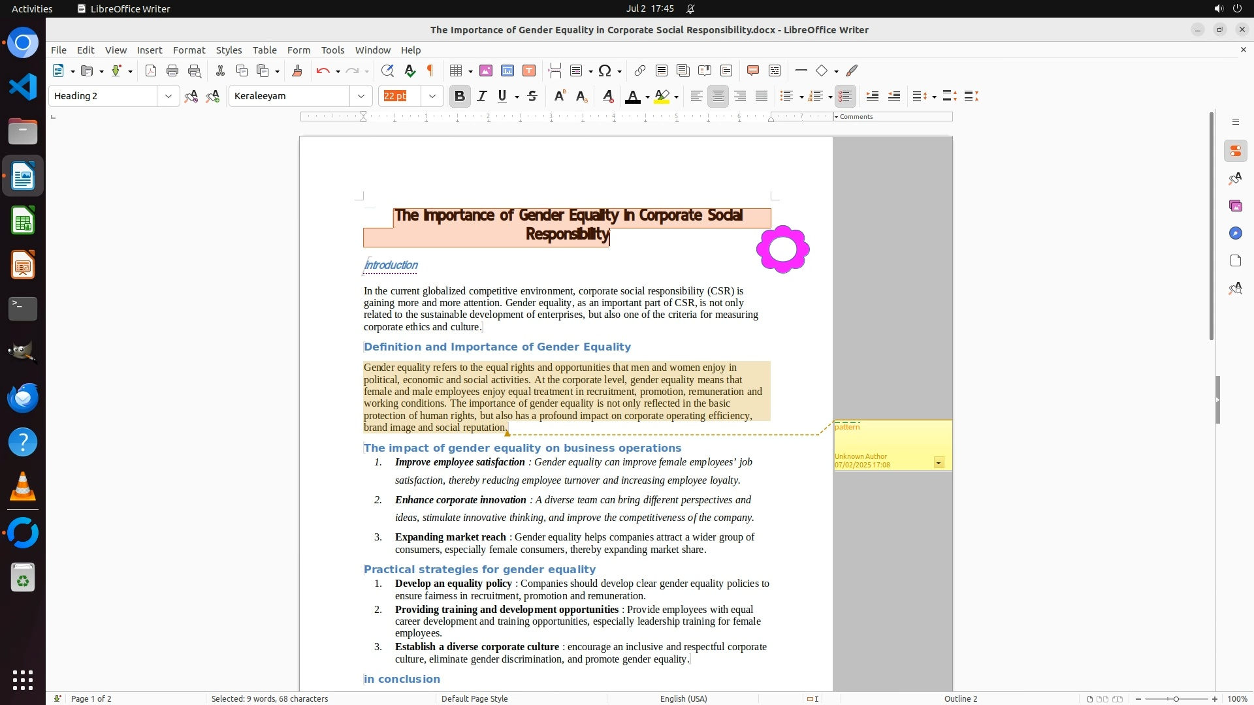Toggle Bold formatting button

tap(459, 96)
